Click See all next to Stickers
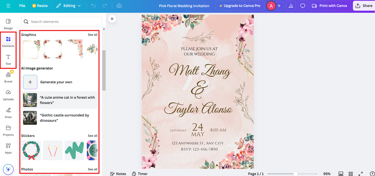The width and height of the screenshot is (375, 176). click(x=93, y=136)
